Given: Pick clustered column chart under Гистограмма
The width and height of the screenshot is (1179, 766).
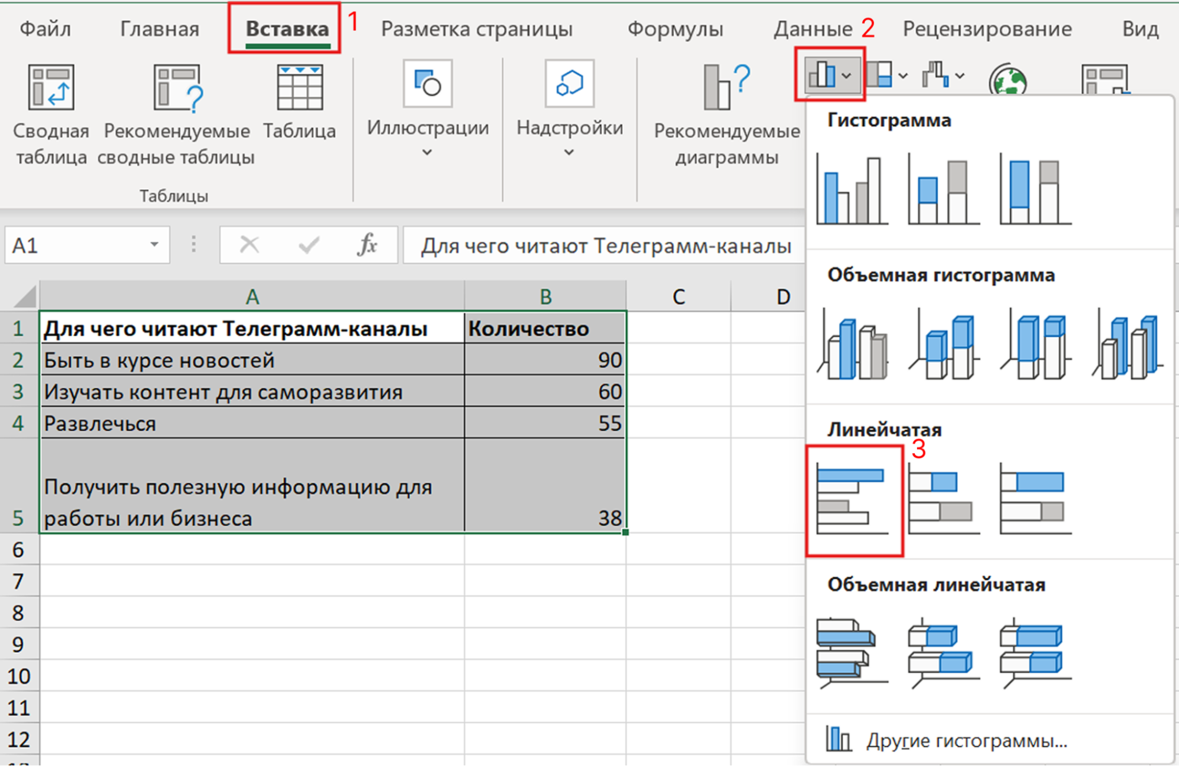Looking at the screenshot, I should 852,190.
